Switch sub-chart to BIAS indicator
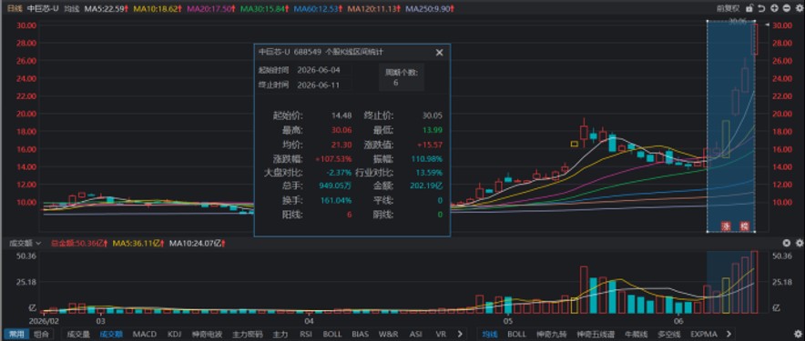Image resolution: width=805 pixels, height=341 pixels. (360, 335)
